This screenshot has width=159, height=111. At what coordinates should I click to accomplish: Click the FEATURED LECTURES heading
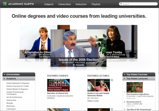[98, 76]
